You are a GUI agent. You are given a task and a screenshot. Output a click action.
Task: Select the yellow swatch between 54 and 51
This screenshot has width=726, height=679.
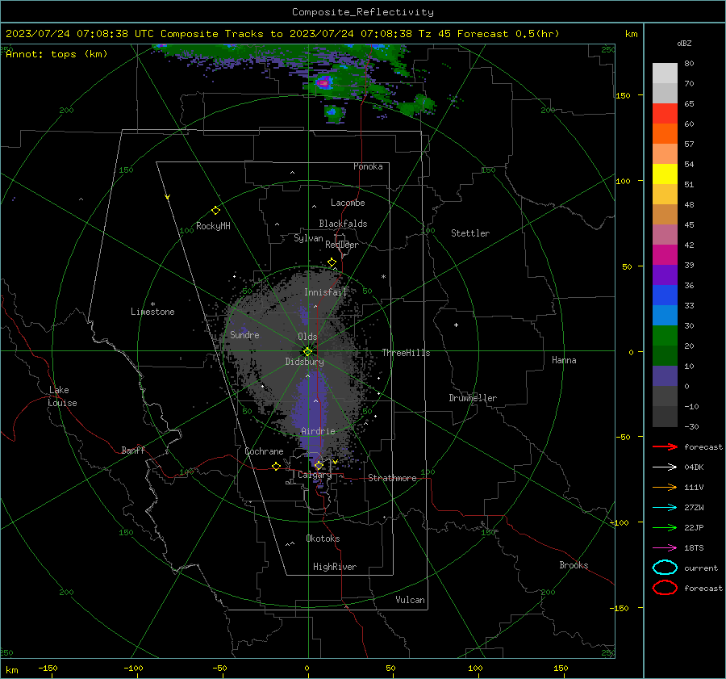click(665, 174)
